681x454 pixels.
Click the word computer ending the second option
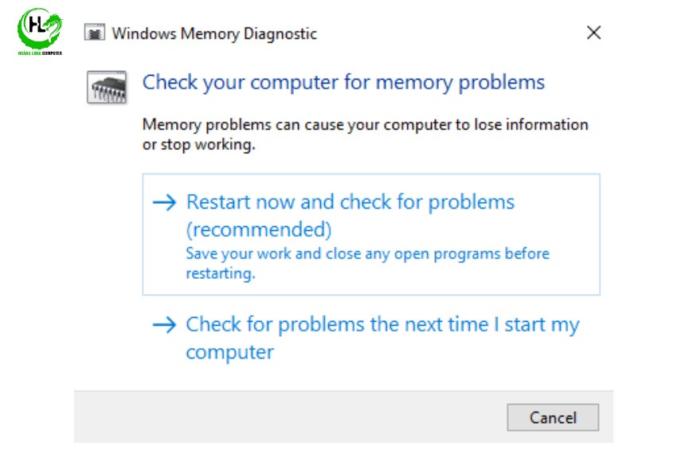point(230,352)
